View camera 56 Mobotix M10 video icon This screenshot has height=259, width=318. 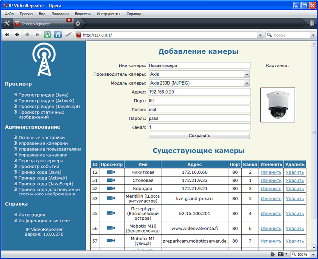(x=111, y=228)
